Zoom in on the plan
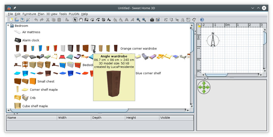This screenshot has width=273, height=137. coord(138,20)
